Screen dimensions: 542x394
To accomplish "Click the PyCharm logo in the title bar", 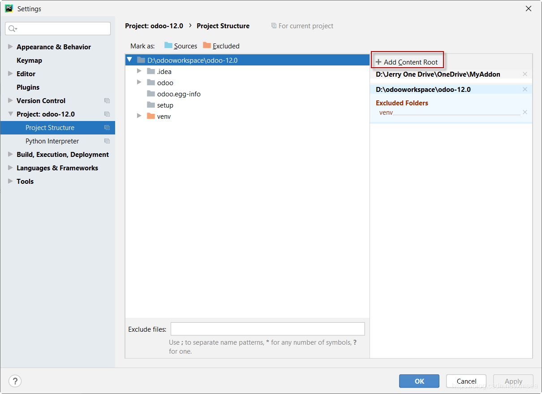I will pyautogui.click(x=9, y=9).
